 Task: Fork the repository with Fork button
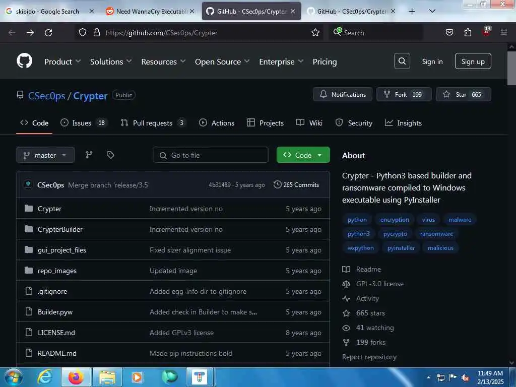pos(404,94)
